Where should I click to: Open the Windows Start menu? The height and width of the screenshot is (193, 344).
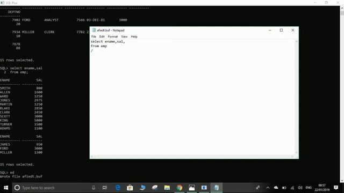(x=6, y=188)
